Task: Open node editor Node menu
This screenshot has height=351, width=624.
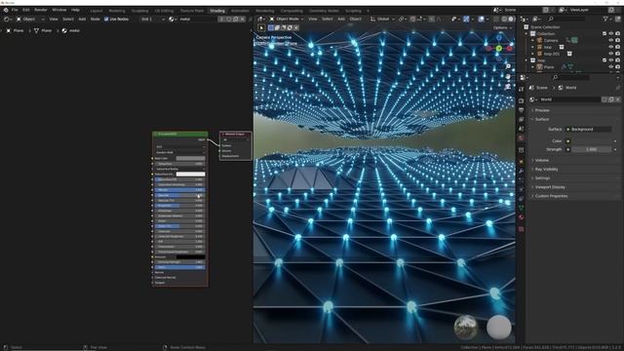Action: pos(96,19)
